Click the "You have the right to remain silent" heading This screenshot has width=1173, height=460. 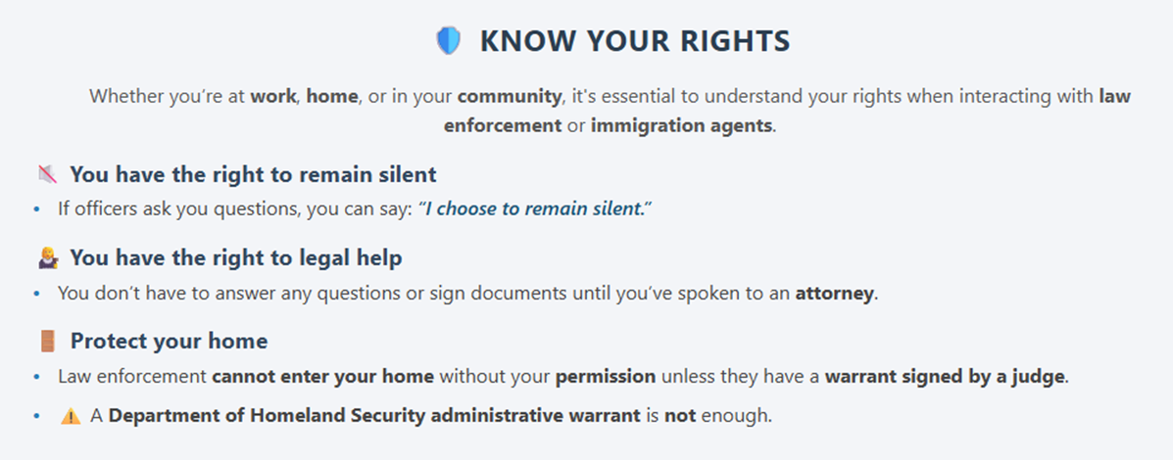[x=253, y=174]
